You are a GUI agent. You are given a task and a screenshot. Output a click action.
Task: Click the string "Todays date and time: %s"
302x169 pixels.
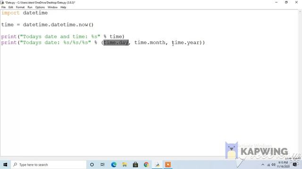pos(60,37)
